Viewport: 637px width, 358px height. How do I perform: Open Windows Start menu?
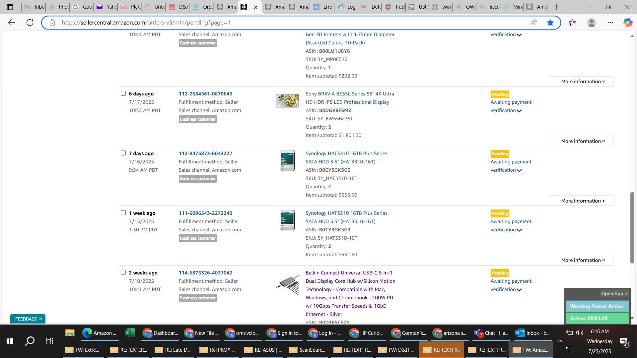pos(10,341)
